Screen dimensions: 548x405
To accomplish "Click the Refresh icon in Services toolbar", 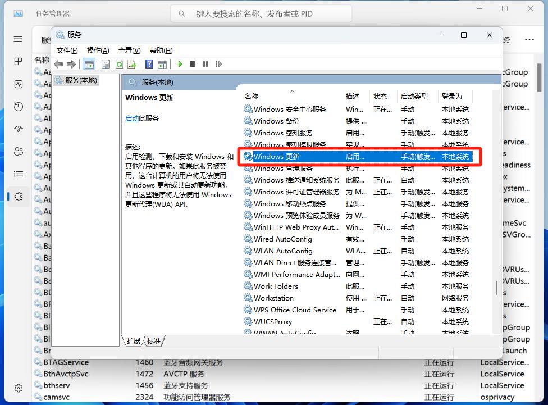I will pos(119,65).
